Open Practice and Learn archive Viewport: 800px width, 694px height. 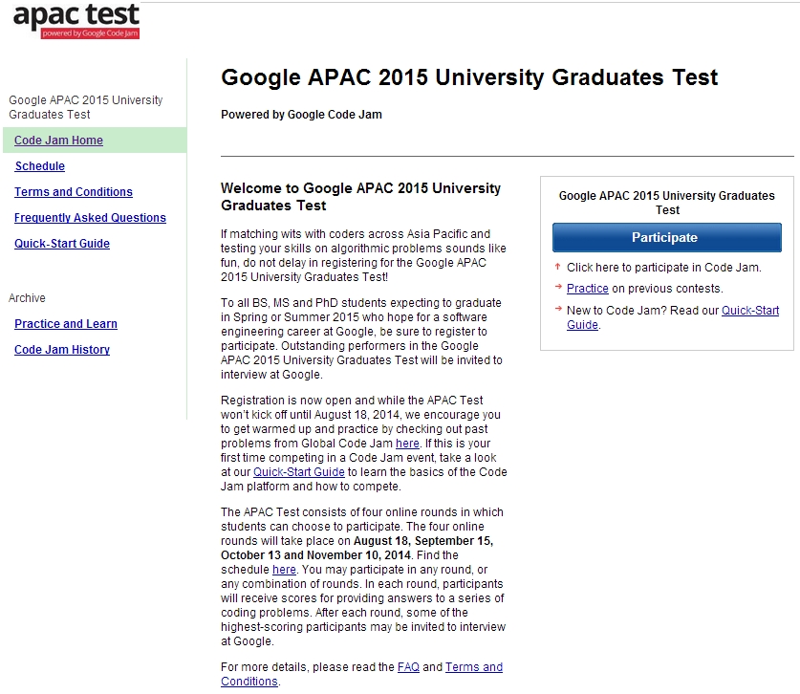[66, 324]
